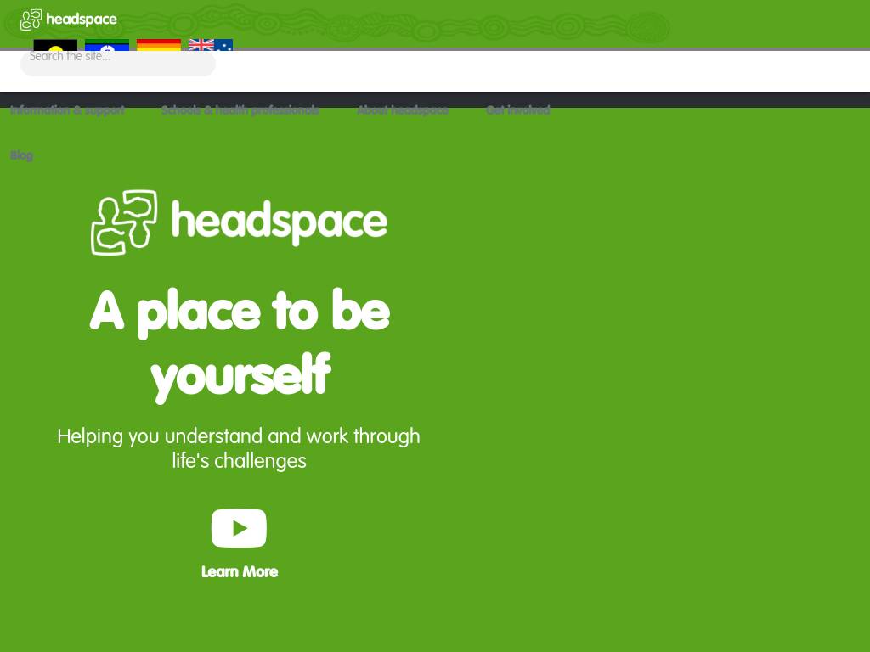The width and height of the screenshot is (870, 652).
Task: Click the Torres Strait Islander flag icon
Action: pyautogui.click(x=107, y=45)
